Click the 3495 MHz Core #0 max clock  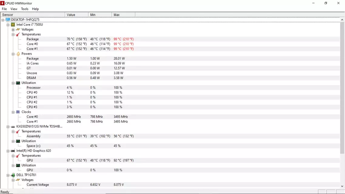pos(121,117)
